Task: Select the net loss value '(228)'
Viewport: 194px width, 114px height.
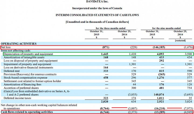Action: [x=134, y=47]
